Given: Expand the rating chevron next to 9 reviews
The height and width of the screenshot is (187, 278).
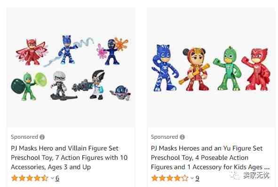Looking at the screenshot, I should [x=192, y=178].
